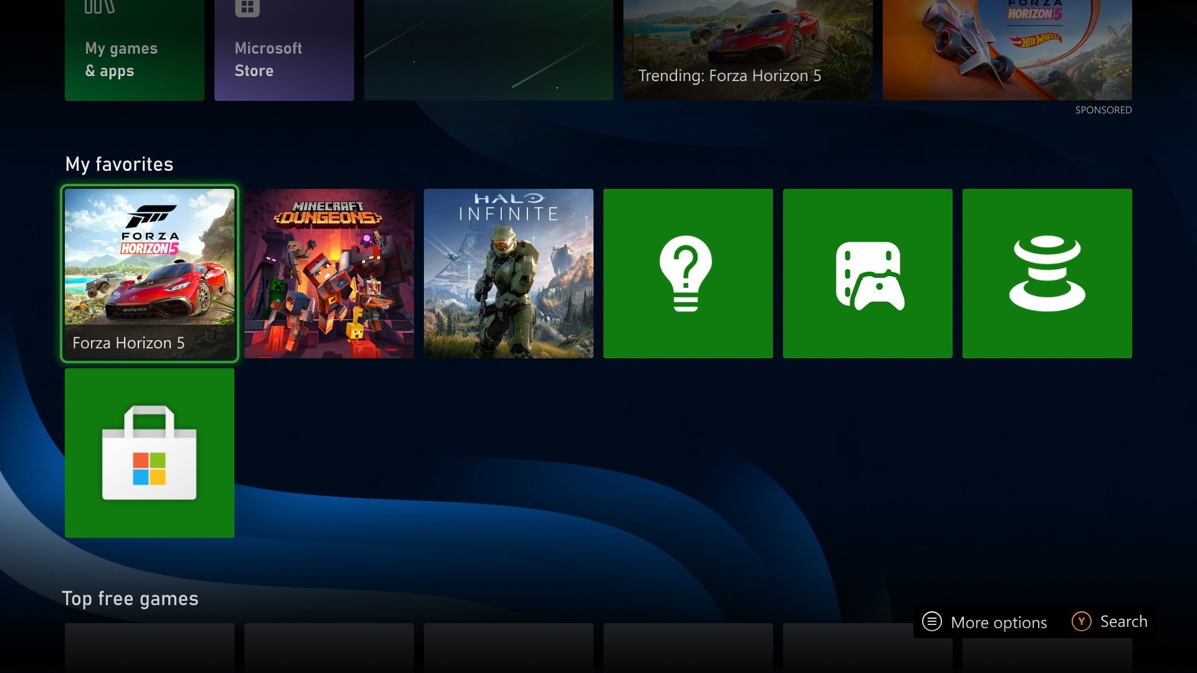Click the More options label
The image size is (1197, 673).
pos(998,623)
